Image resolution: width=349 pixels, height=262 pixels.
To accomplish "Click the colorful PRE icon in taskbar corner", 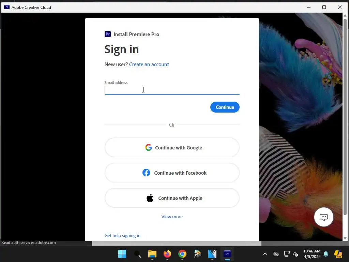I will (338, 254).
